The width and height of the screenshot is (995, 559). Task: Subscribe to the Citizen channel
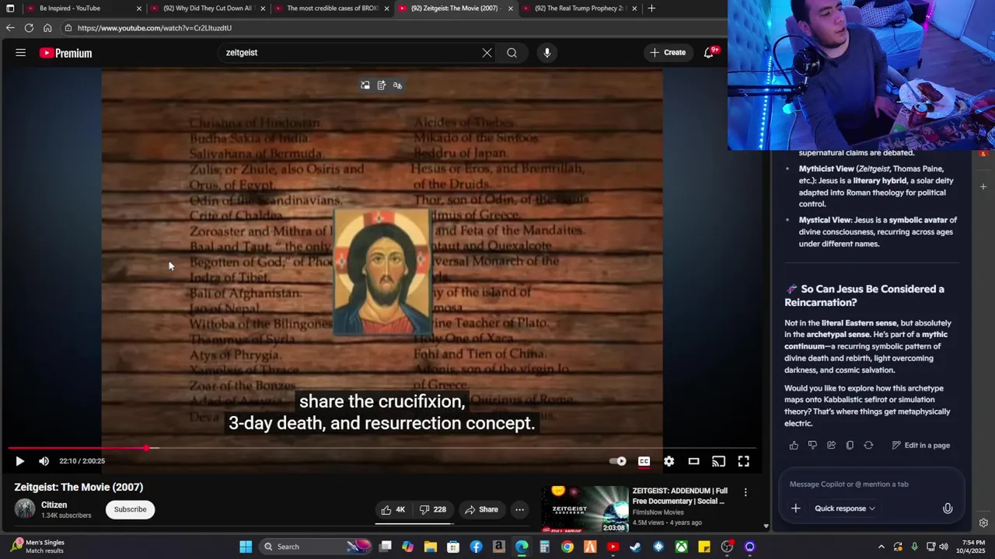130,509
